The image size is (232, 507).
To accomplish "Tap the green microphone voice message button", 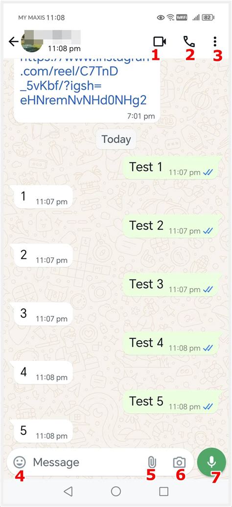I will tap(211, 462).
